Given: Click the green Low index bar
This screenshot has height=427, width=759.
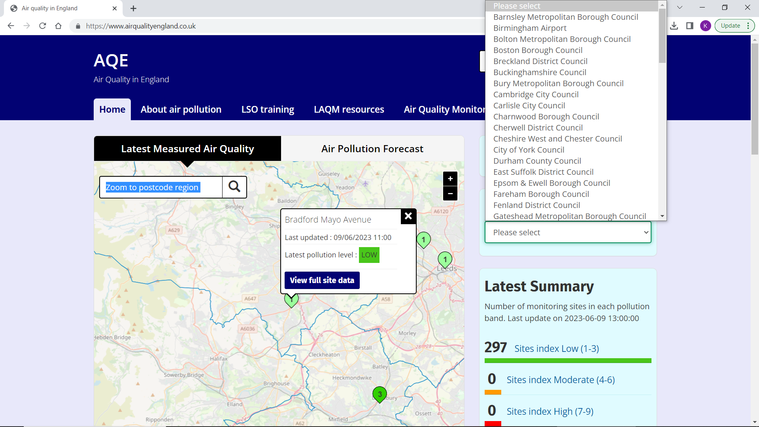Looking at the screenshot, I should coord(568,361).
